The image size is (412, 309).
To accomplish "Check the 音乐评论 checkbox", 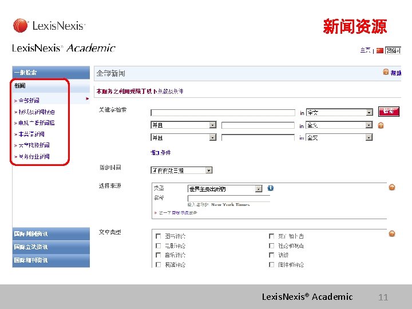I will click(x=158, y=255).
